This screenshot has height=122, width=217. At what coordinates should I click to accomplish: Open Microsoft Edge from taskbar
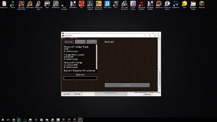(36, 120)
